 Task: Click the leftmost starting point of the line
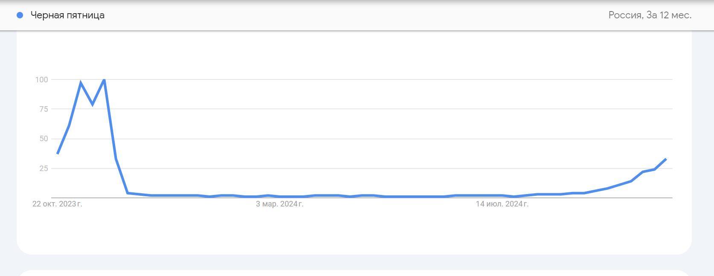[58, 154]
